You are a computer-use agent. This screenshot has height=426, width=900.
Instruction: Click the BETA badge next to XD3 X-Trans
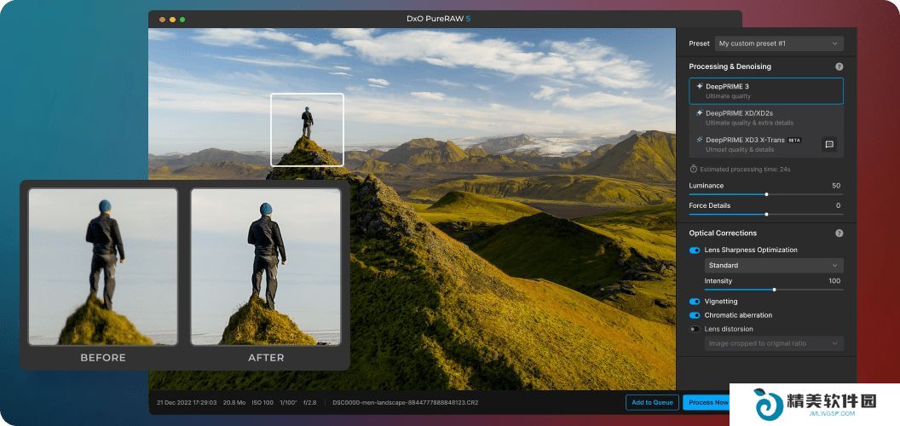pos(793,140)
